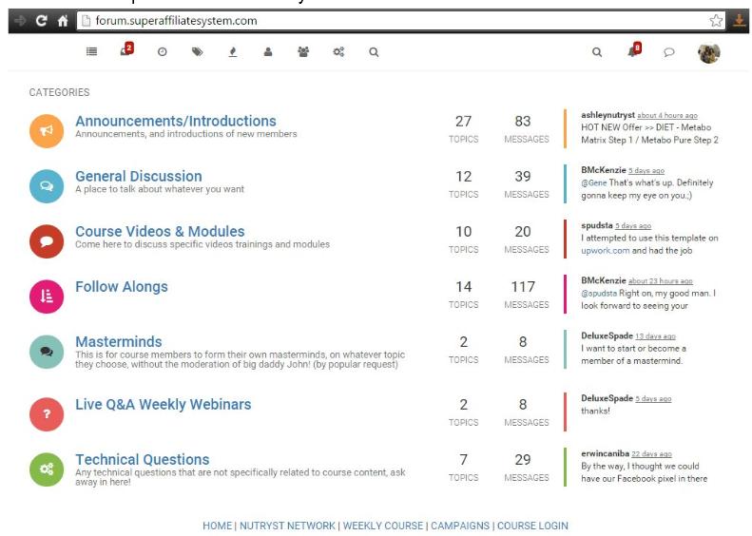
Task: Open the Course Videos & Modules category
Action: click(x=160, y=231)
